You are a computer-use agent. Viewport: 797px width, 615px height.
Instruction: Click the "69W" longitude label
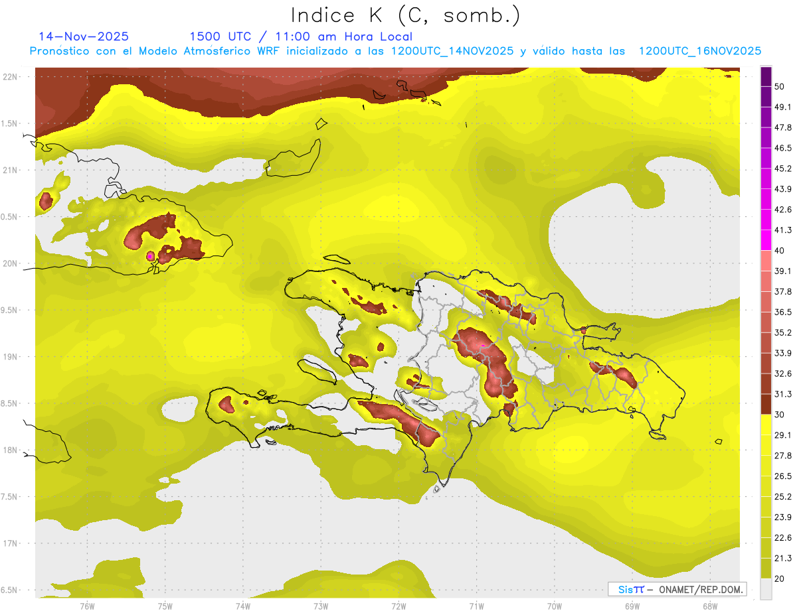(x=632, y=606)
